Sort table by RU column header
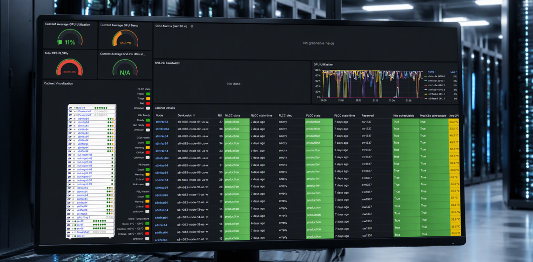The width and height of the screenshot is (533, 262). point(221,115)
